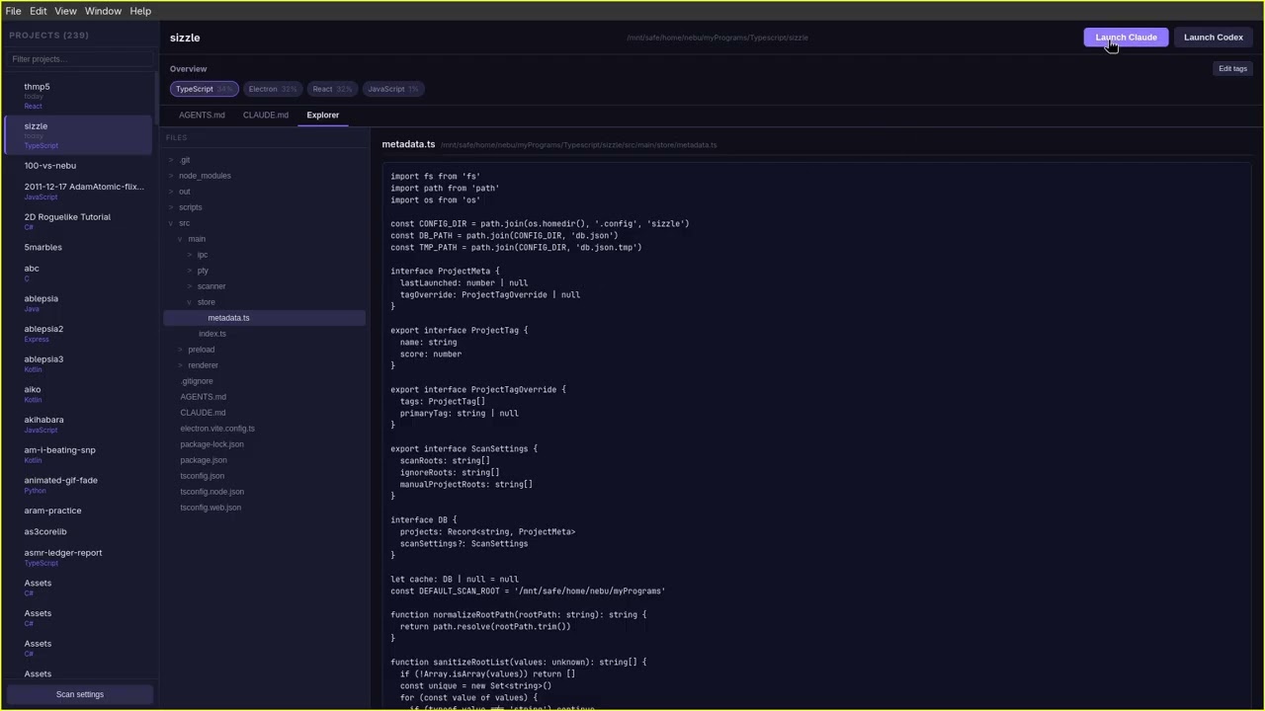Open CLAUDE.md in the file tree
This screenshot has width=1265, height=711.
tap(264, 413)
